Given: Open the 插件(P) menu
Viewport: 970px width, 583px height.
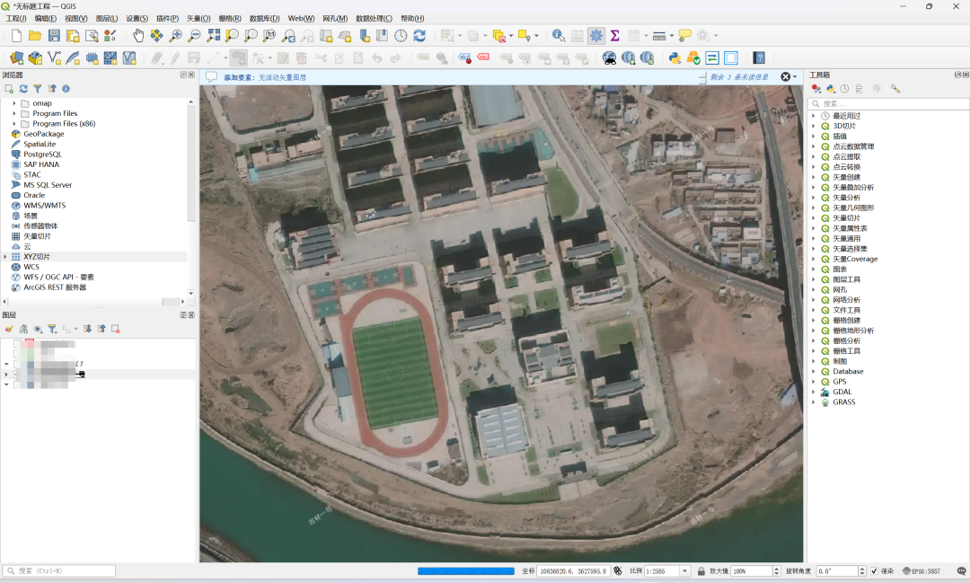Looking at the screenshot, I should [168, 19].
